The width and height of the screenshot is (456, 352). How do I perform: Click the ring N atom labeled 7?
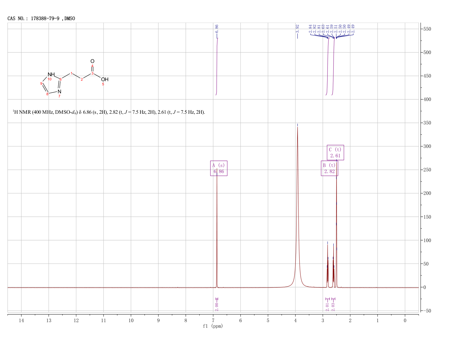click(59, 91)
